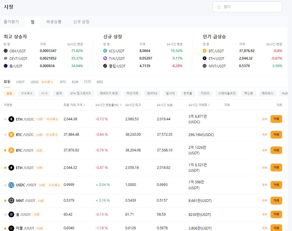Toggle favorite star for ETH/USDC row
292x231 pixels.
[5, 119]
